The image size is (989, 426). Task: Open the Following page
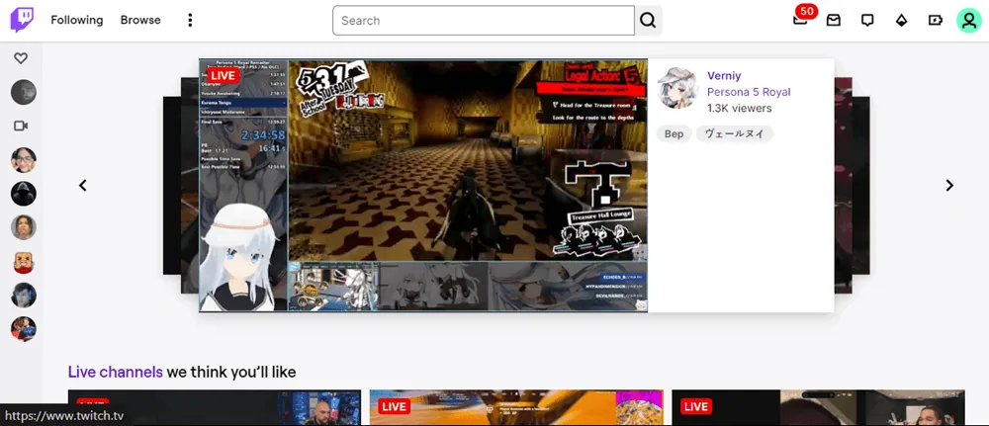point(77,20)
